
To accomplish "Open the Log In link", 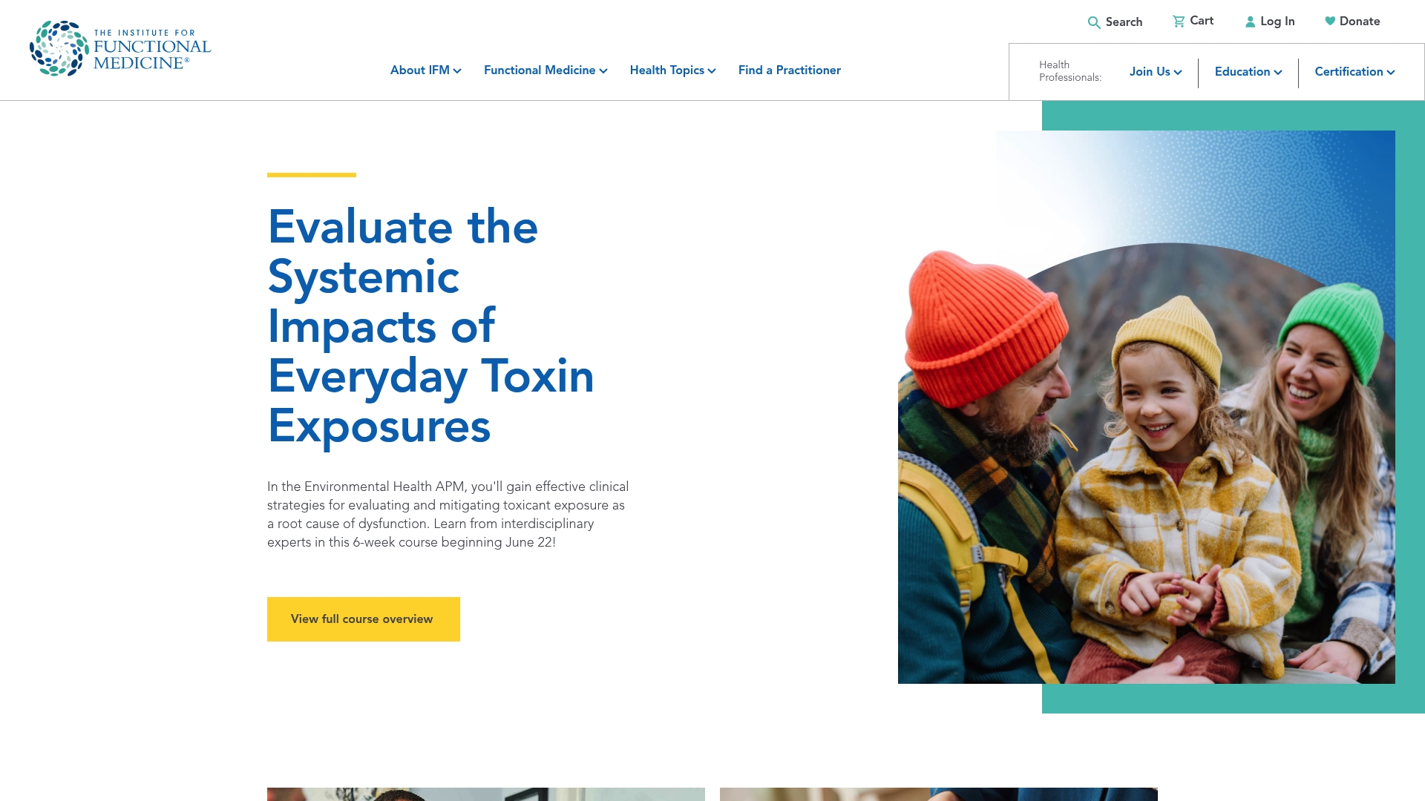I will pyautogui.click(x=1270, y=22).
